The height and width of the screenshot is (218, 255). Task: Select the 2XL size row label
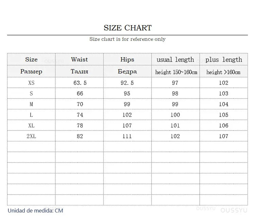tap(31, 136)
